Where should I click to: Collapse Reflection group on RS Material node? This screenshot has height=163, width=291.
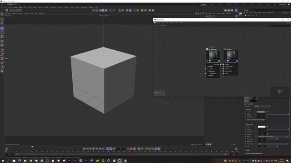point(207,71)
